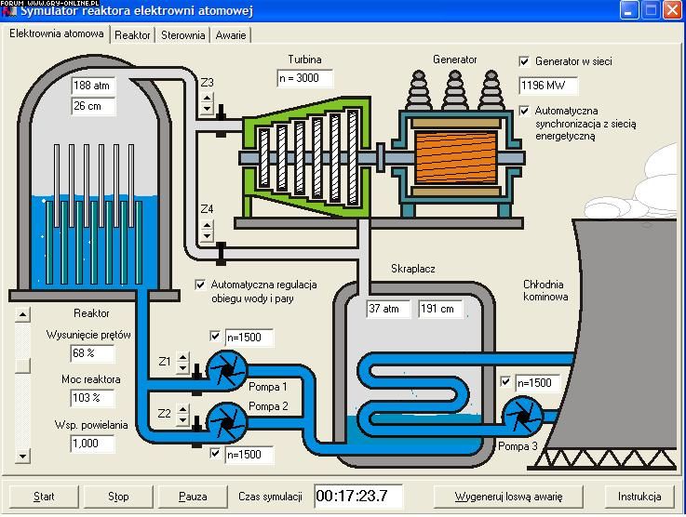The width and height of the screenshot is (686, 517).
Task: Disable Automatyczna regulacja obiegu wody i pary
Action: coord(200,285)
